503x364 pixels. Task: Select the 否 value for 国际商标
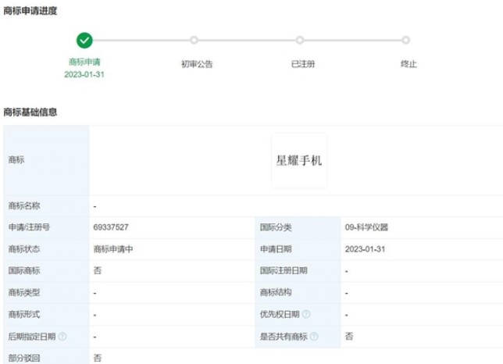tap(98, 271)
